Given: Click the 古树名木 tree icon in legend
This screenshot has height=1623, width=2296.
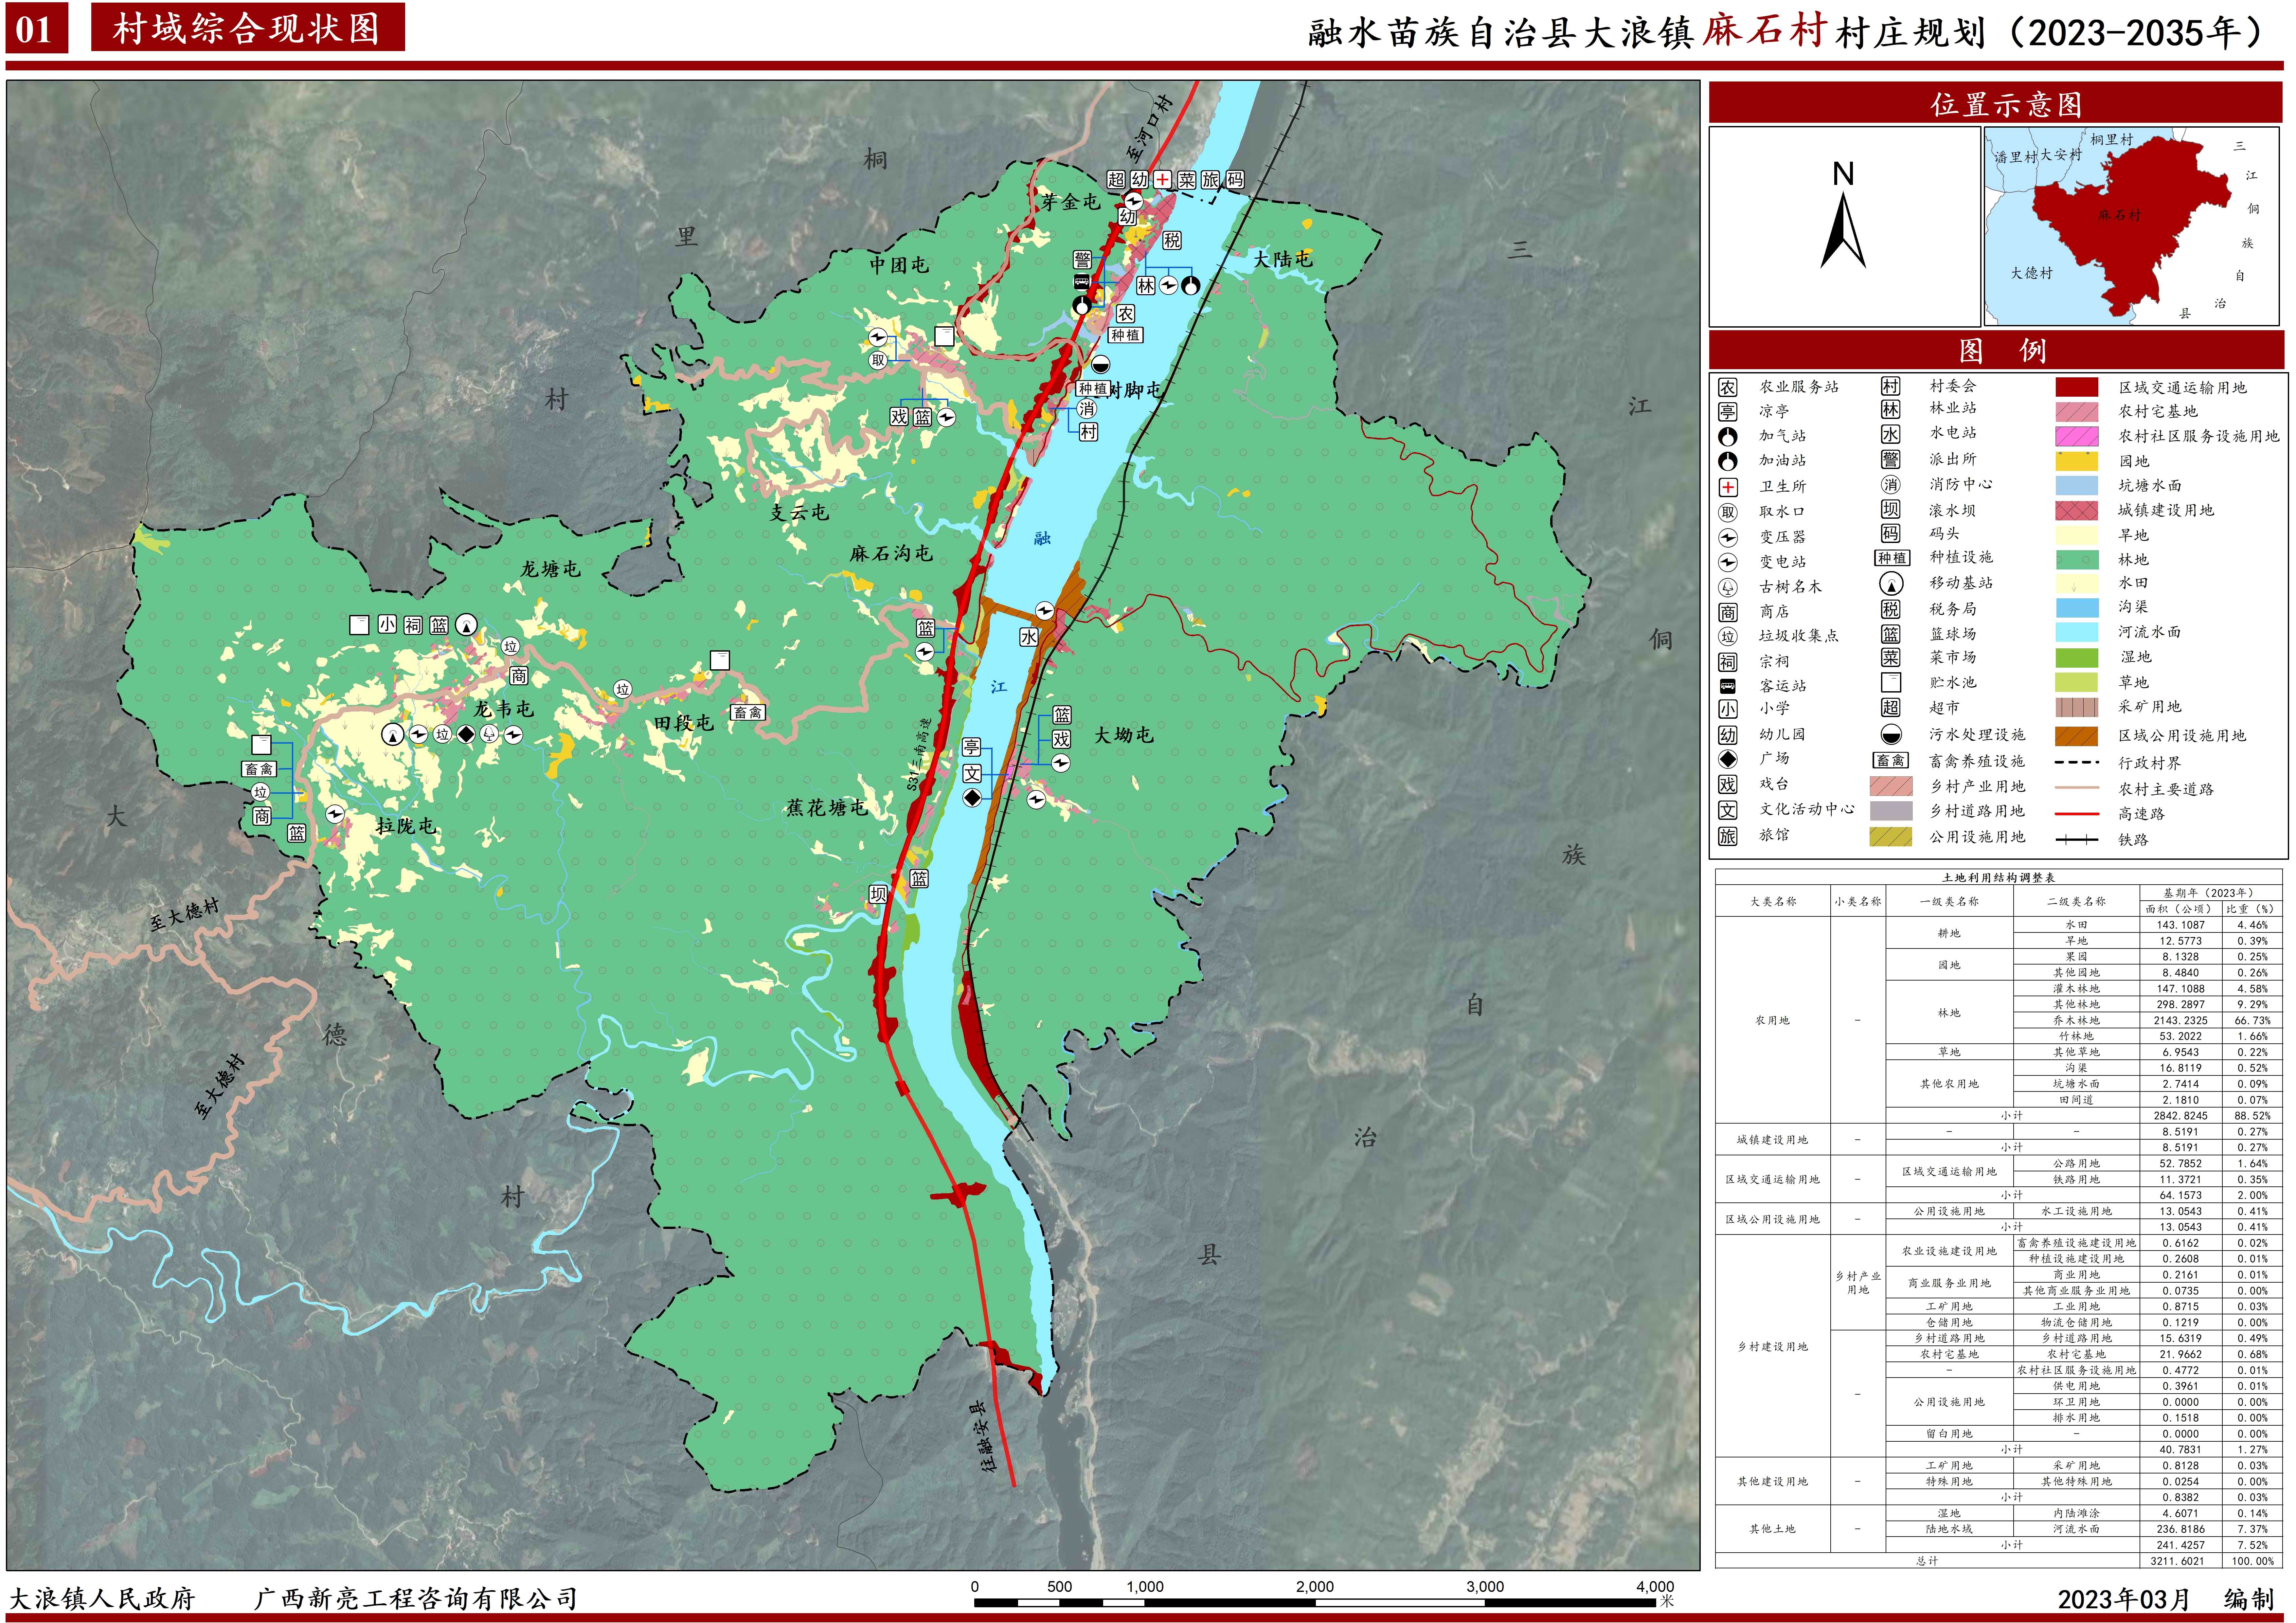Looking at the screenshot, I should [x=1728, y=587].
